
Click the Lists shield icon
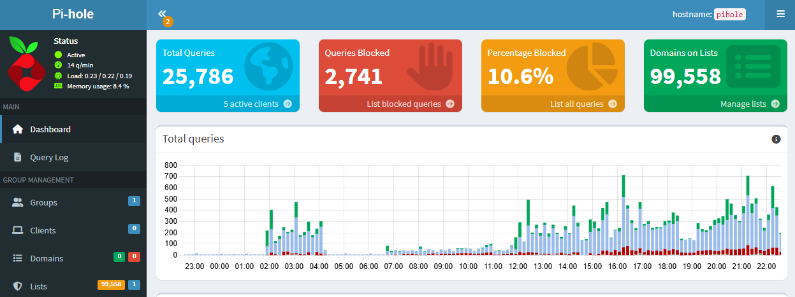coord(18,286)
